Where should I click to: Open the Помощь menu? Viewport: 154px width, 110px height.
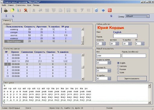pos(36,5)
